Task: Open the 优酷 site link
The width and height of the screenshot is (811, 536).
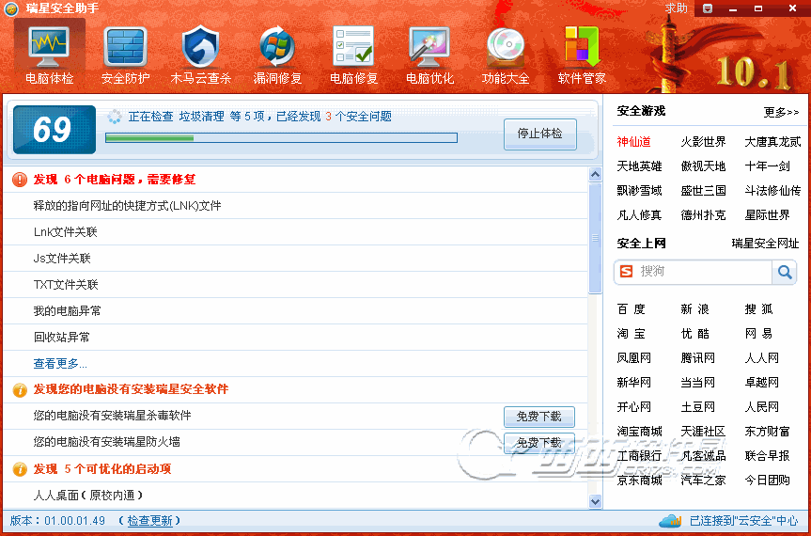Action: (694, 334)
